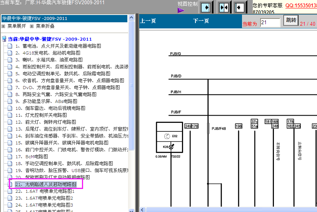Click the tree panel vertical scrollbar thumb

tap(132, 85)
